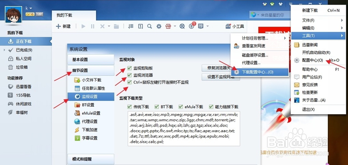Click the 设置不监视网站 button

click(221, 77)
